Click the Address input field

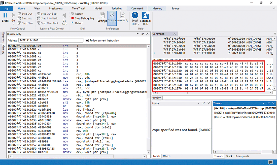click(50, 40)
